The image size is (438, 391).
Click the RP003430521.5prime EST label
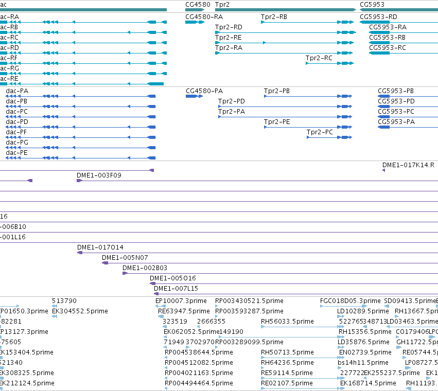[x=249, y=301]
